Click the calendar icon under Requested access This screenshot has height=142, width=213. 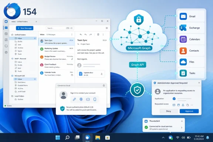(179, 105)
